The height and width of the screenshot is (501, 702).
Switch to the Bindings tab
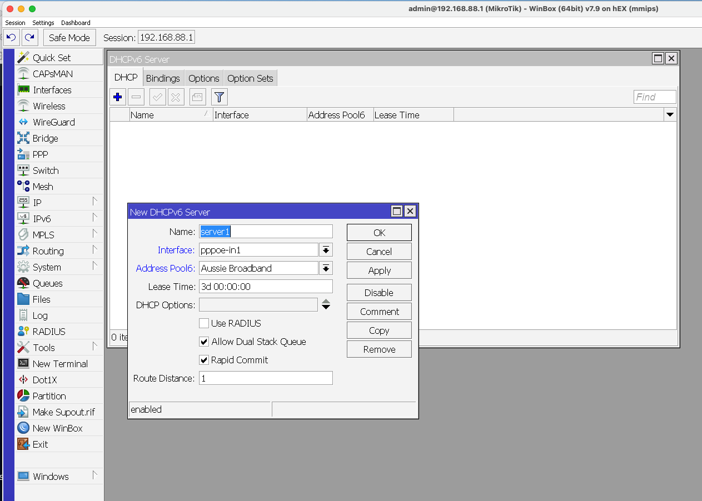163,78
